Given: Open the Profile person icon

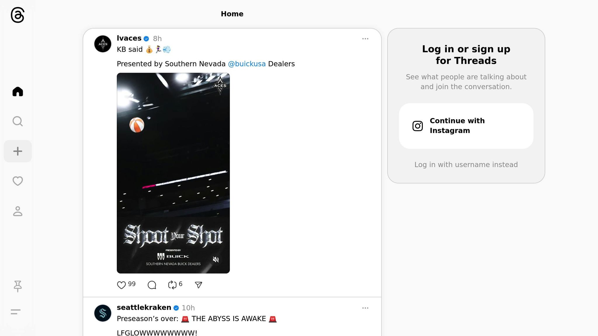Looking at the screenshot, I should 18,211.
